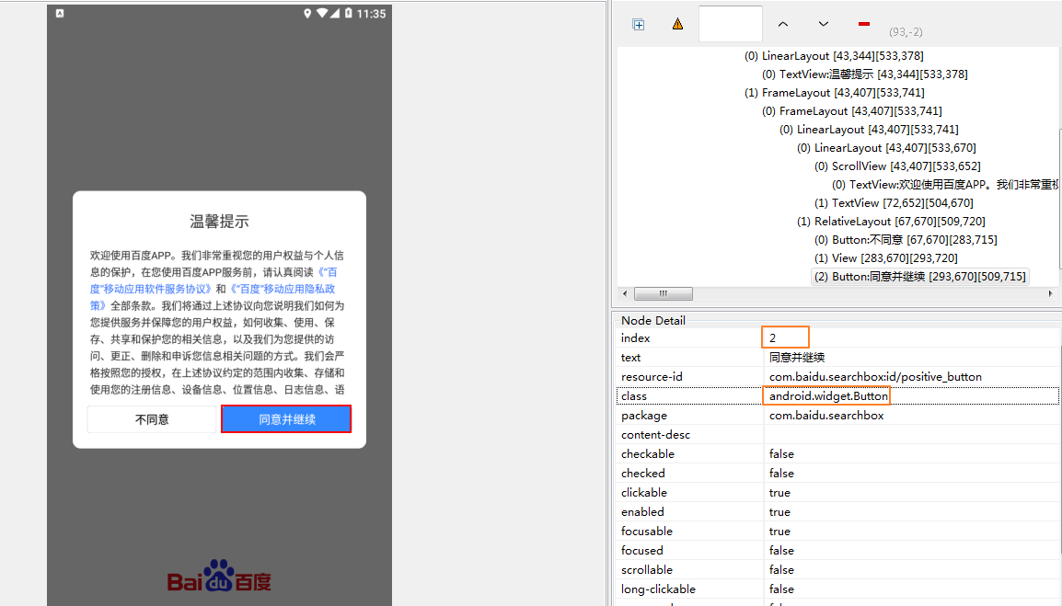1062x606 pixels.
Task: Click the tree horizontal scrollbar thumb
Action: (664, 294)
